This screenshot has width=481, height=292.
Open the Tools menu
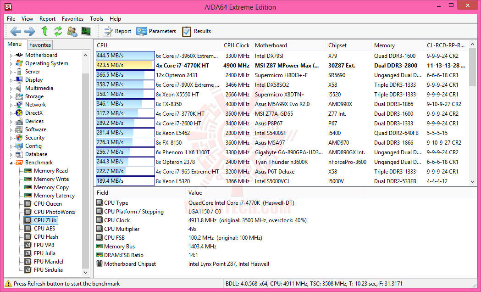[96, 19]
